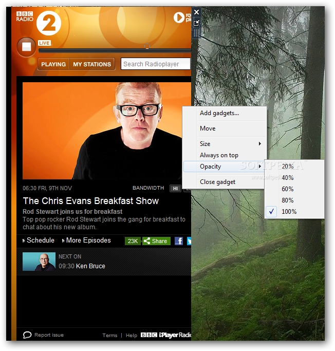The image size is (335, 351).
Task: Set opacity to 20%
Action: point(294,167)
